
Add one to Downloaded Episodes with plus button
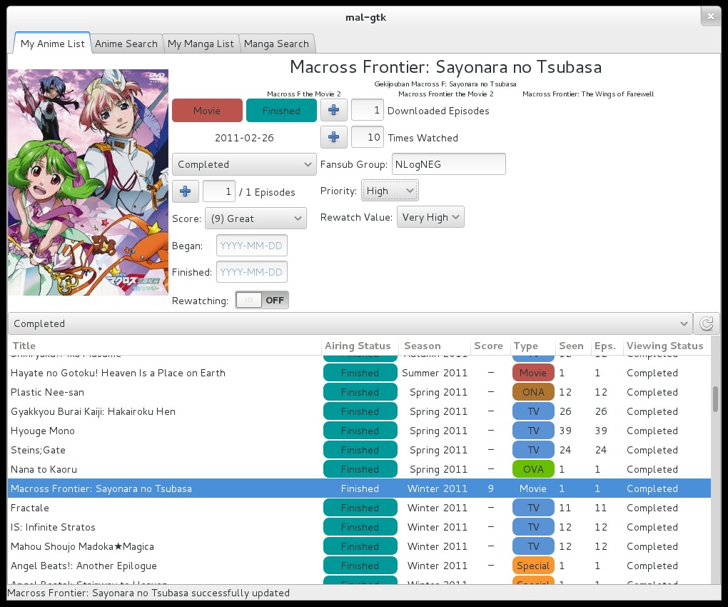(x=333, y=111)
